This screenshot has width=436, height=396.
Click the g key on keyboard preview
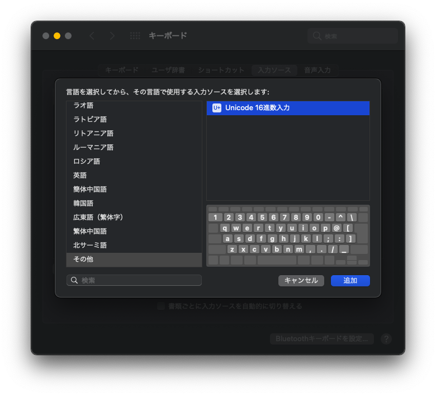click(x=272, y=239)
